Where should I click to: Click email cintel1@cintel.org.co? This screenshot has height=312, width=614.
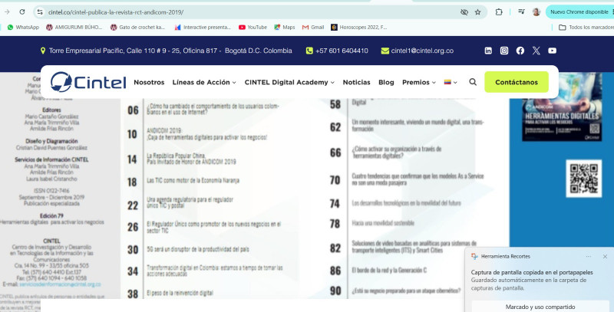tap(422, 51)
